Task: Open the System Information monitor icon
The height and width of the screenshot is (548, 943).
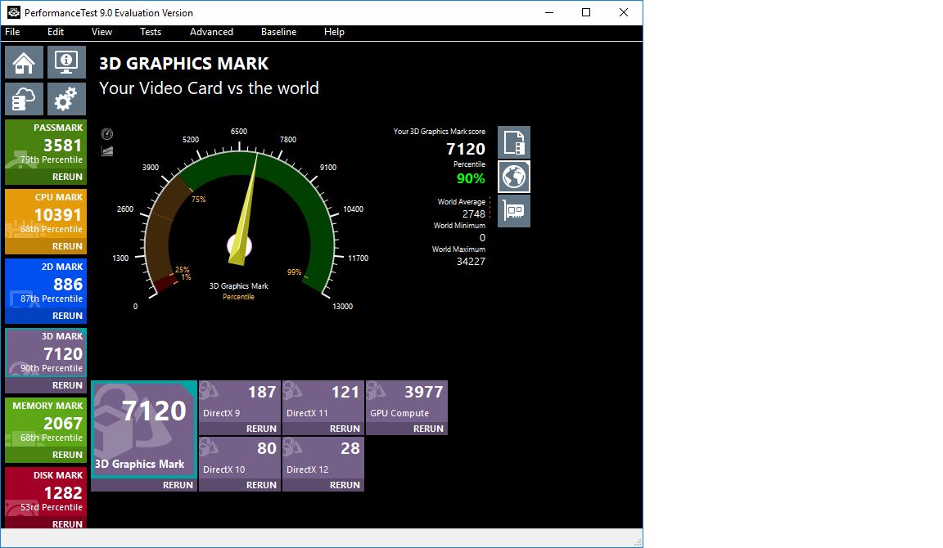Action: click(x=67, y=62)
